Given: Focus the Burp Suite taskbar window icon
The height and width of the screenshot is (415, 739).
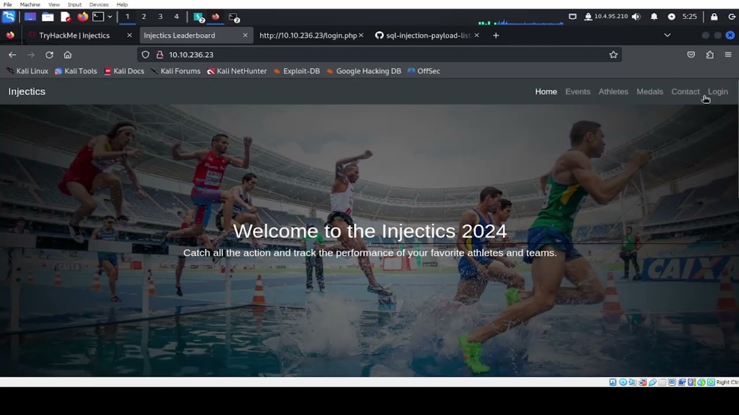Looking at the screenshot, I should [199, 17].
